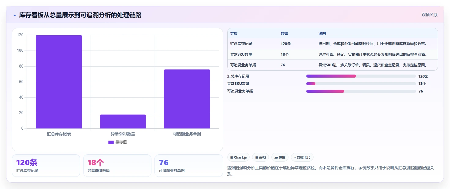Click the description starting 按日期、仓库和SKU
450x189 pixels.
373,44
